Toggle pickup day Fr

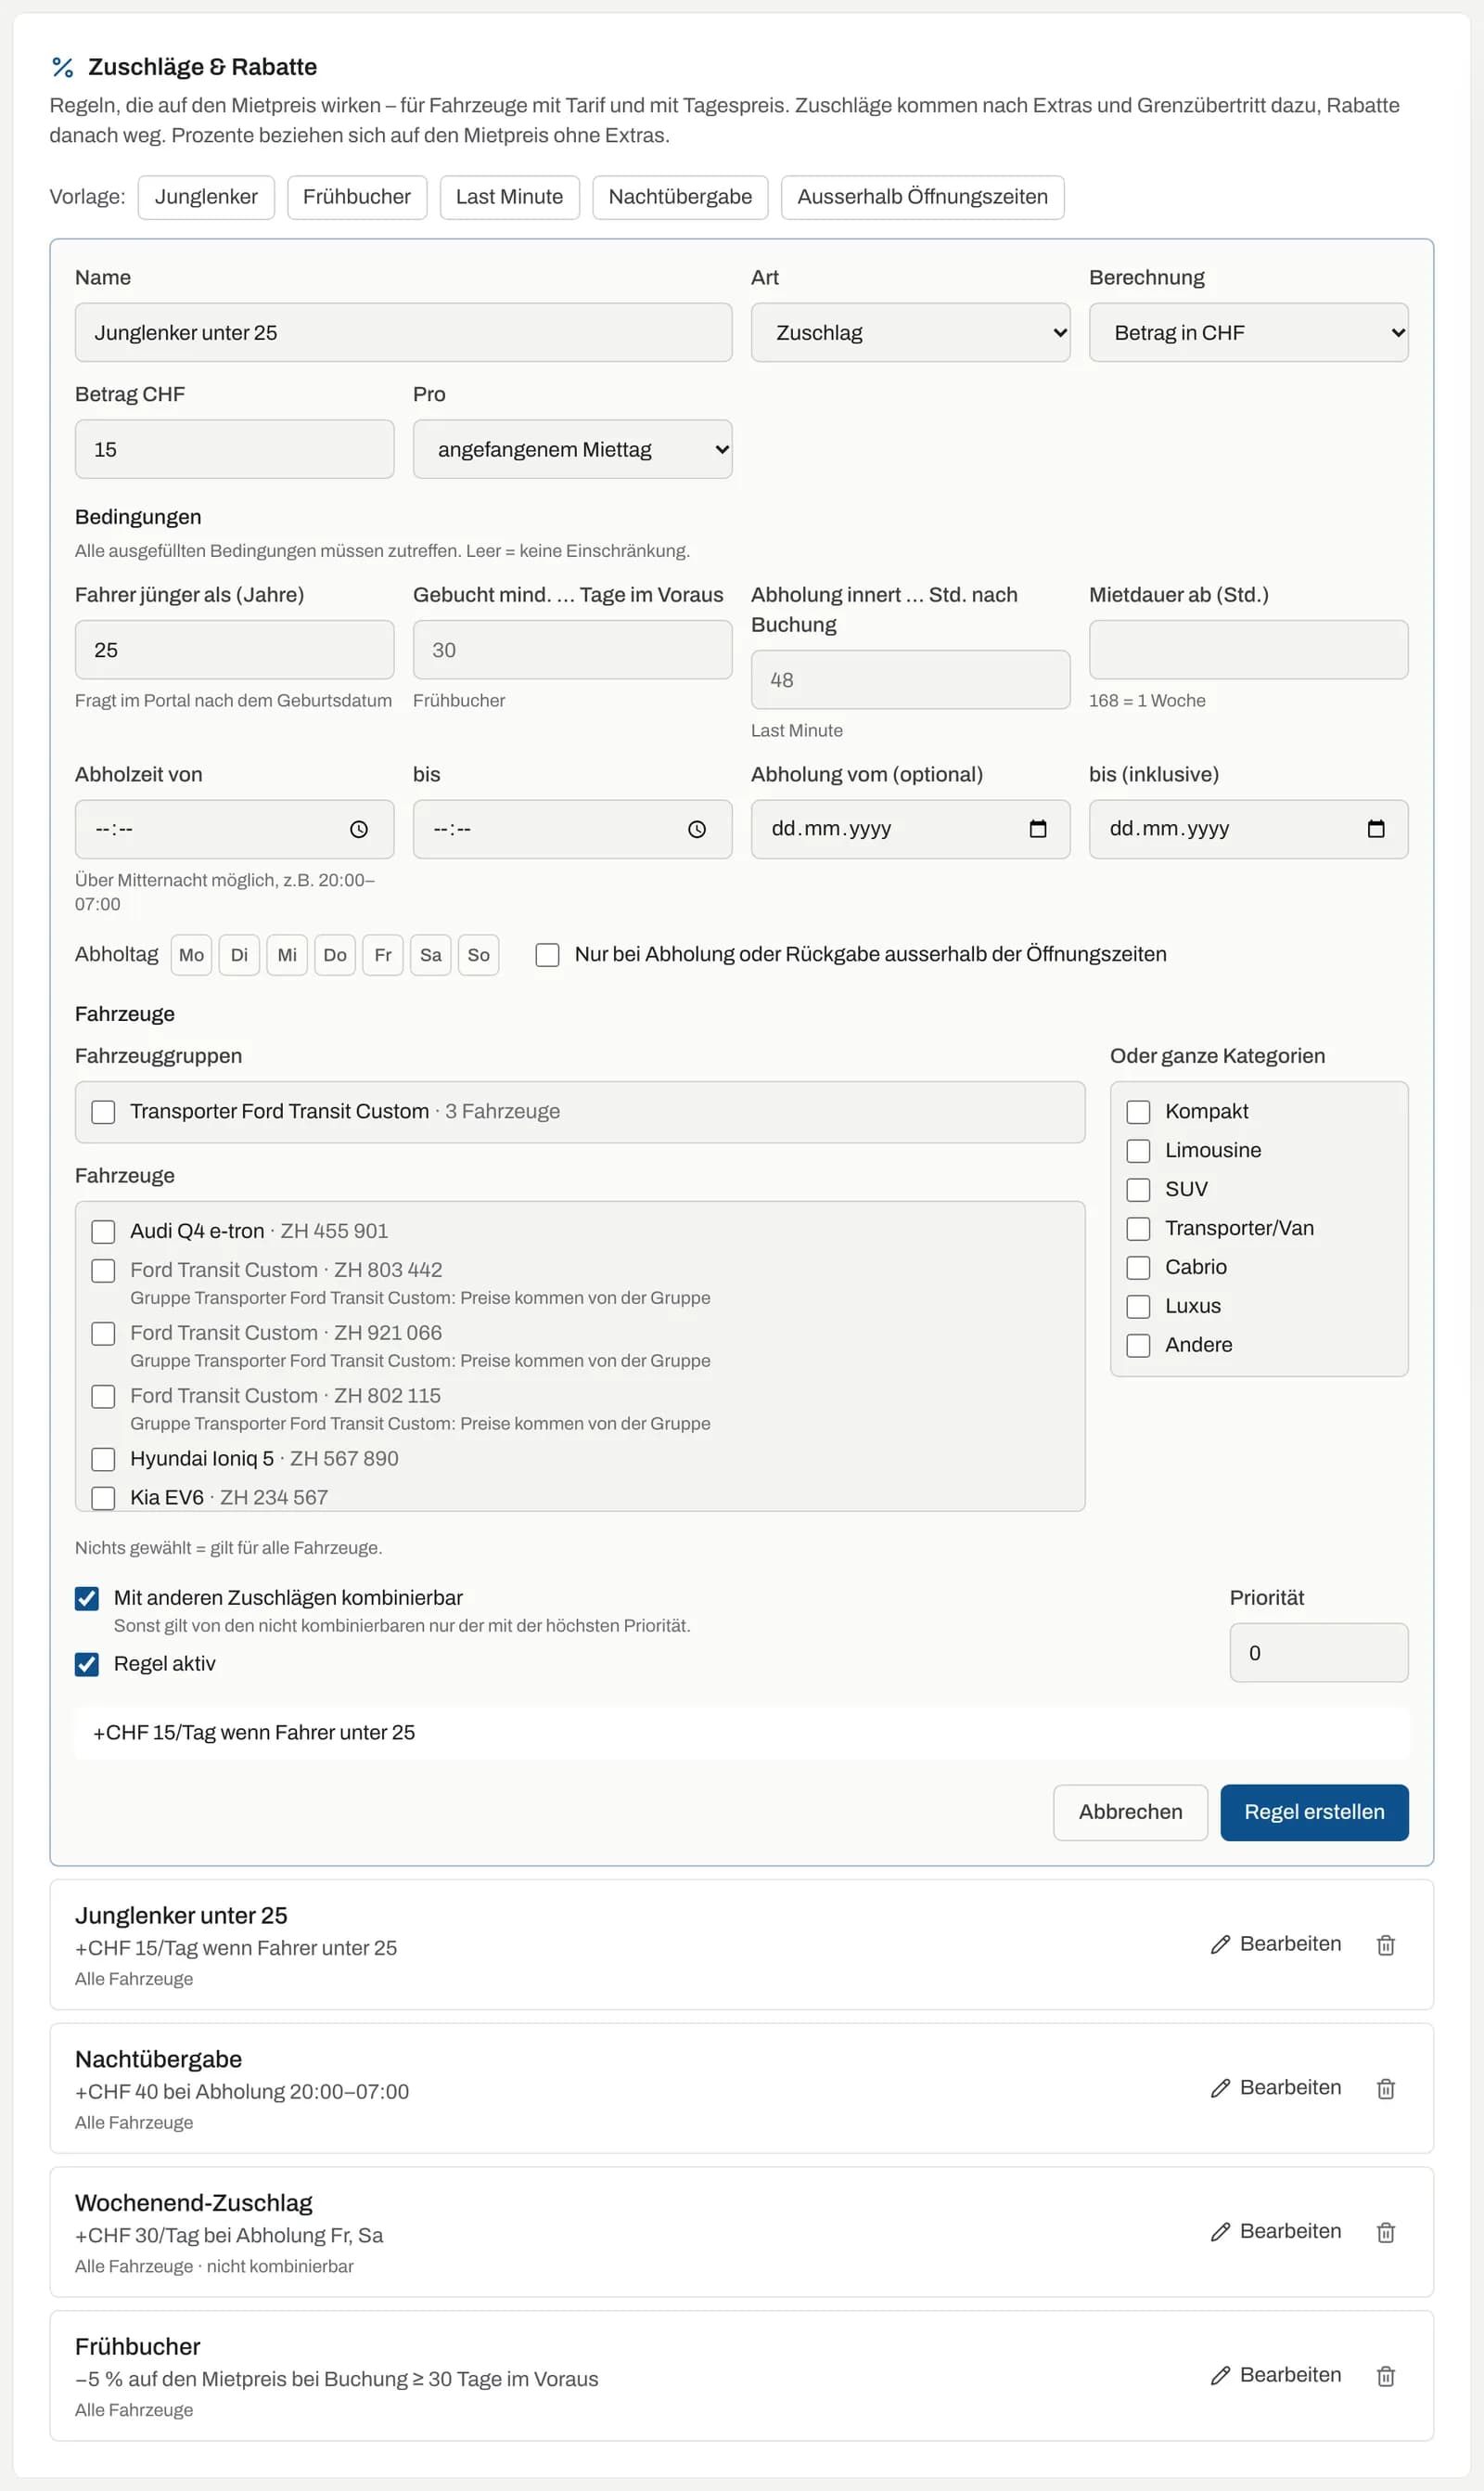click(383, 955)
